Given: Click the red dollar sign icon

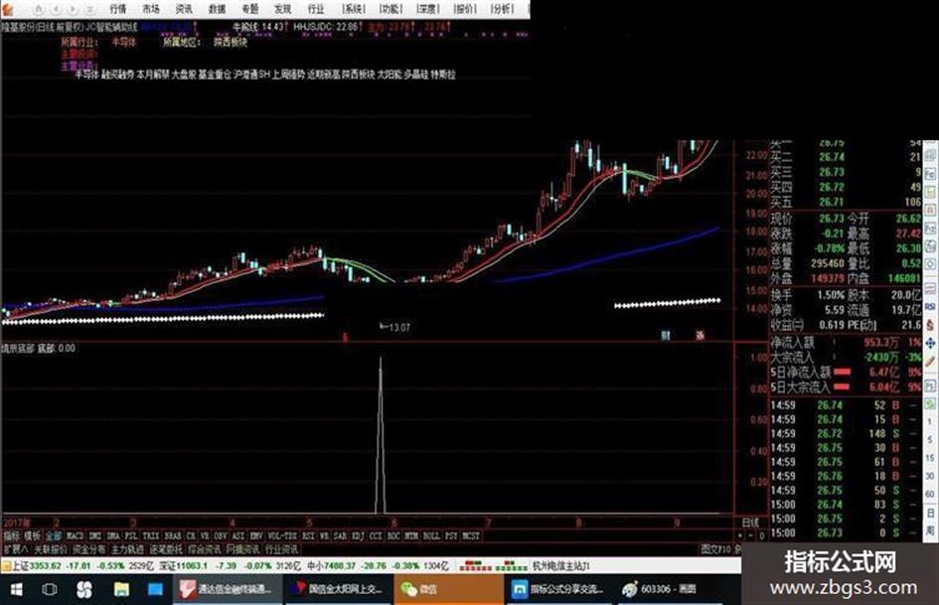Looking at the screenshot, I should point(931,325).
